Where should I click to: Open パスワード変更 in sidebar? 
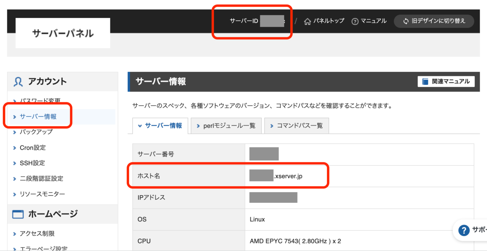(40, 101)
